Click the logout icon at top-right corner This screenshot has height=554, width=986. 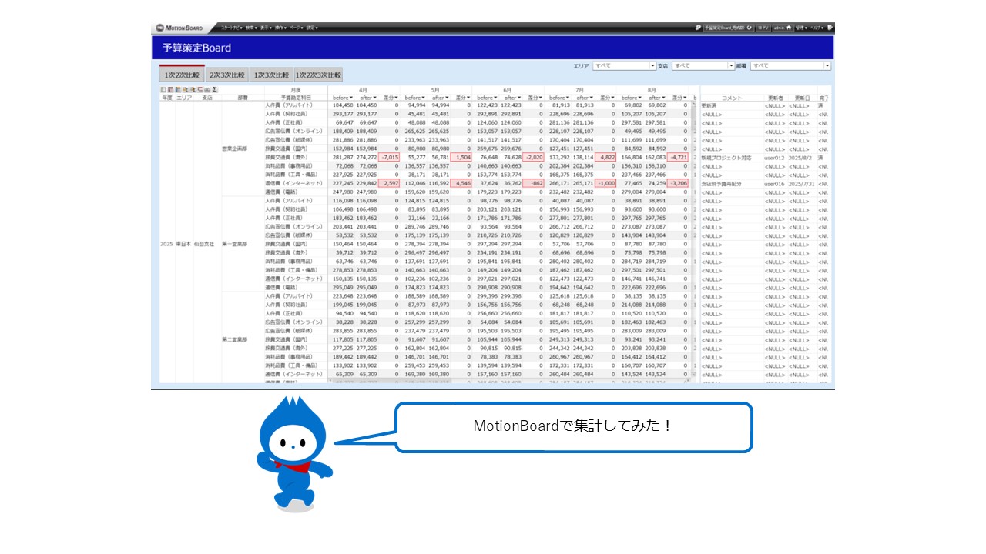pyautogui.click(x=830, y=28)
